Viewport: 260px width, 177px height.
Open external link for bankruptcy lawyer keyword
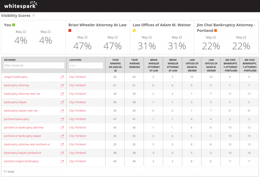point(62,102)
